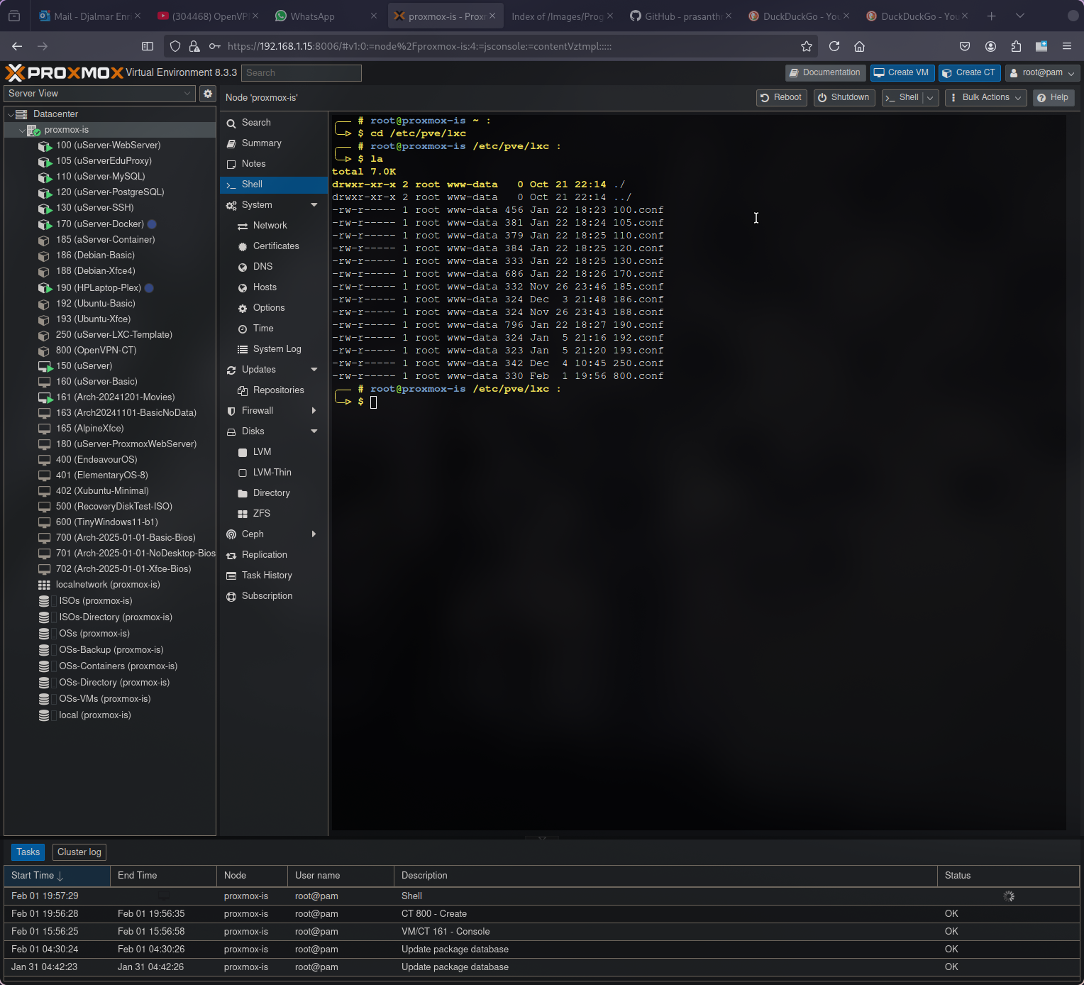This screenshot has width=1084, height=985.
Task: Expand the Bulk Actions dropdown
Action: click(986, 98)
